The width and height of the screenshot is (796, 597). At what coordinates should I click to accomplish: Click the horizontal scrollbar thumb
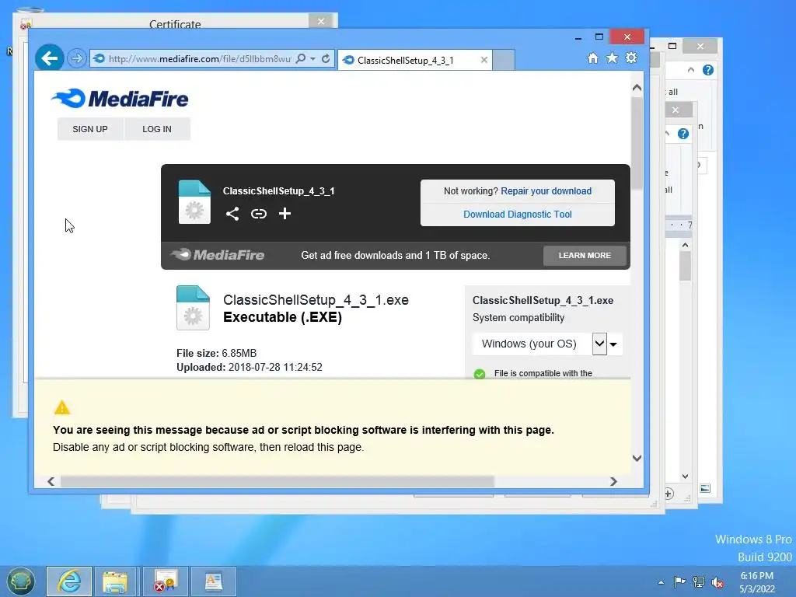278,481
